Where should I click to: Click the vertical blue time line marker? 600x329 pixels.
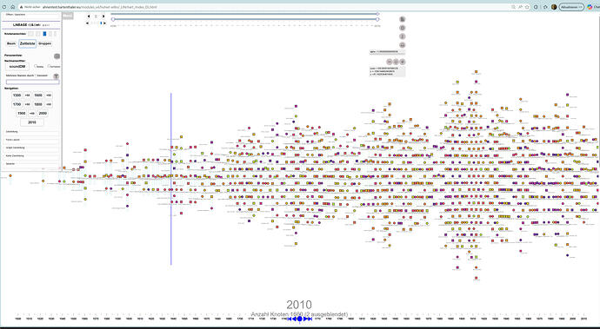pos(171,179)
